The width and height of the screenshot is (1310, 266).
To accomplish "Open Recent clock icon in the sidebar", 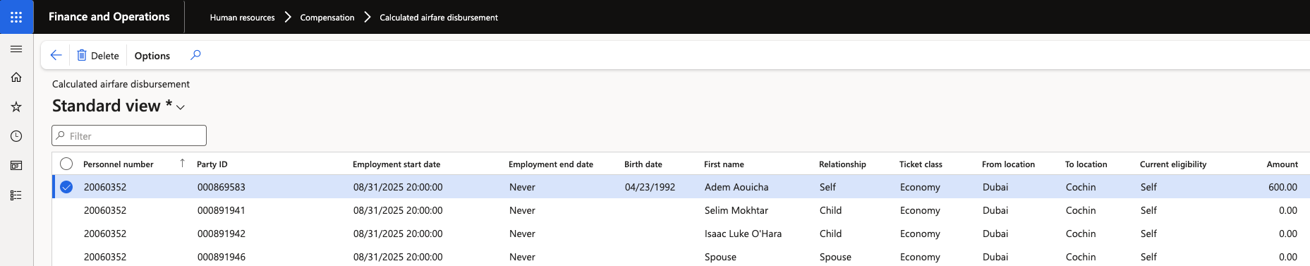I will pos(16,136).
